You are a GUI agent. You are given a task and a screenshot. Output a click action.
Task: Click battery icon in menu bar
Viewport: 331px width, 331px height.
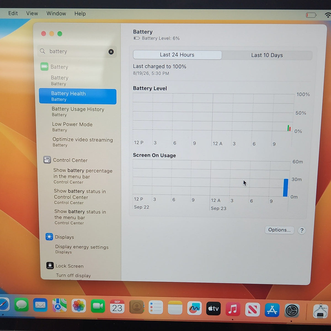pos(311,15)
